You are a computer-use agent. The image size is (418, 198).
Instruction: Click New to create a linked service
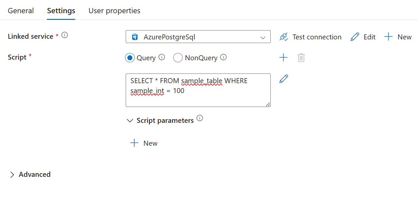pyautogui.click(x=398, y=37)
